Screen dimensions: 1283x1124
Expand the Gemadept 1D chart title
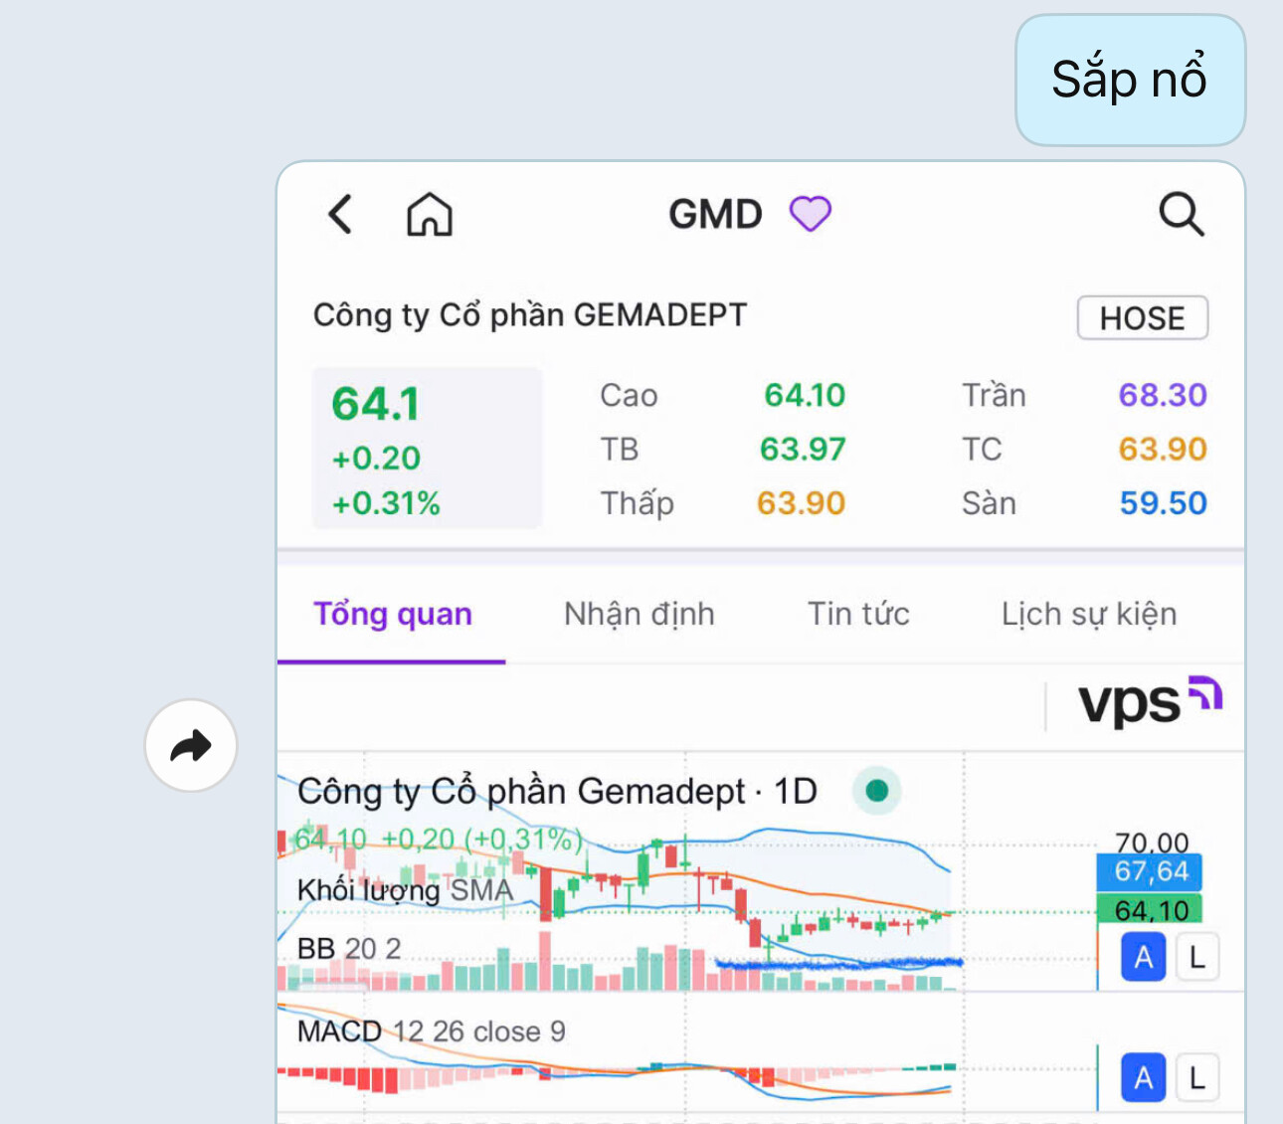coord(557,792)
